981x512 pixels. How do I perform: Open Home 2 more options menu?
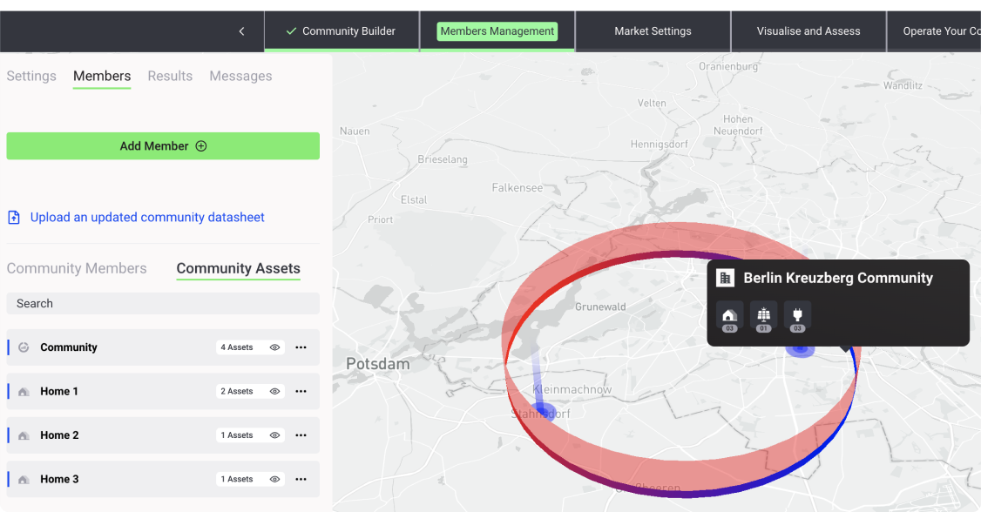[301, 435]
